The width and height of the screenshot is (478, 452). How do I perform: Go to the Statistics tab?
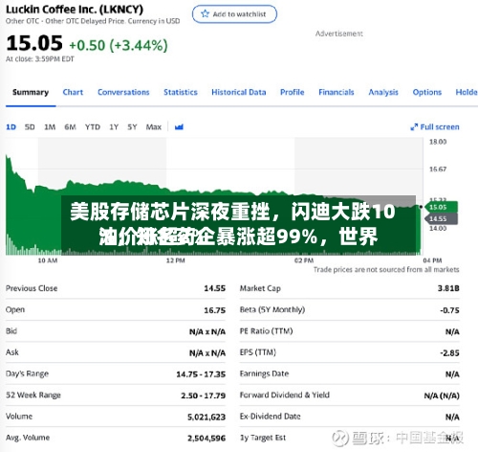pos(181,92)
